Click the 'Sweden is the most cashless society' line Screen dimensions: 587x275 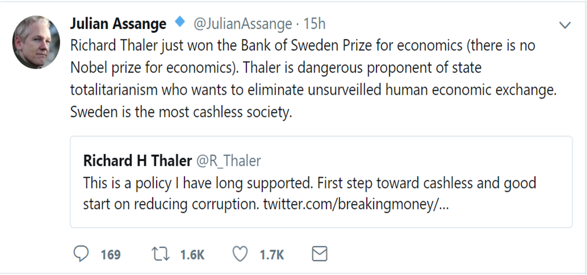point(181,112)
